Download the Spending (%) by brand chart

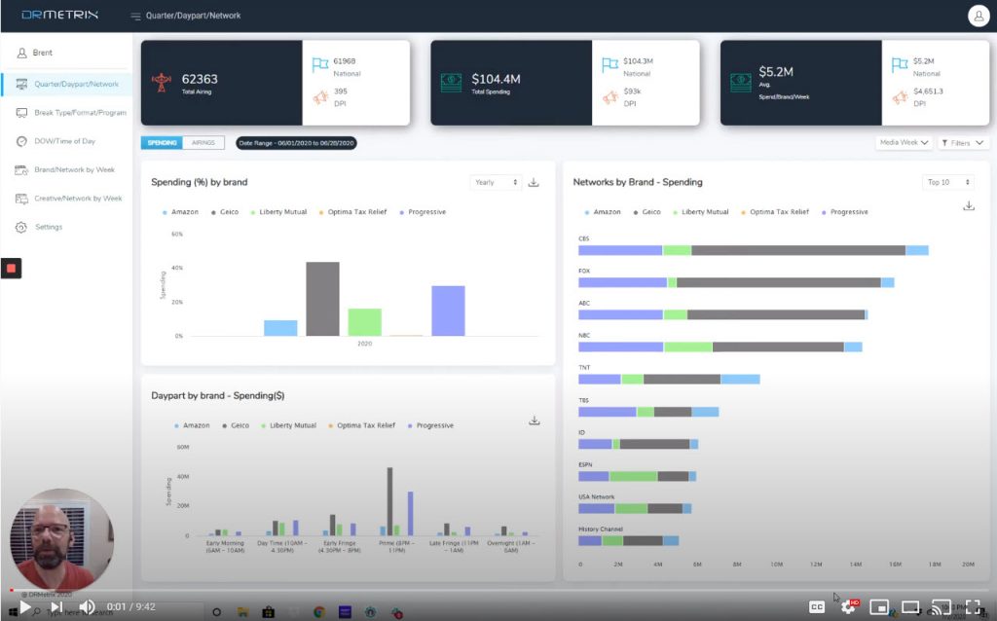(534, 182)
